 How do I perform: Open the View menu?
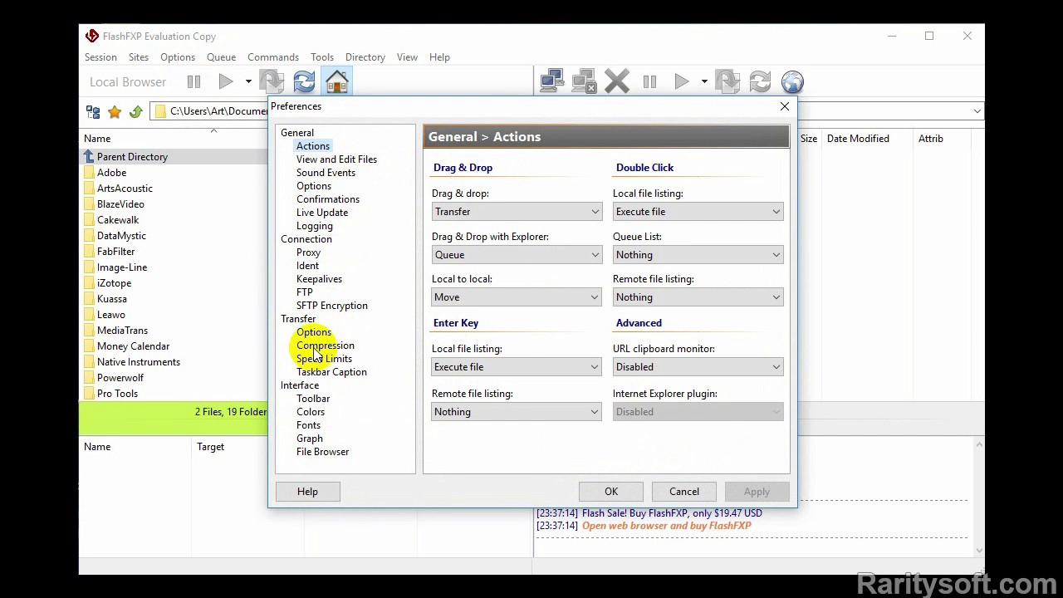(407, 57)
